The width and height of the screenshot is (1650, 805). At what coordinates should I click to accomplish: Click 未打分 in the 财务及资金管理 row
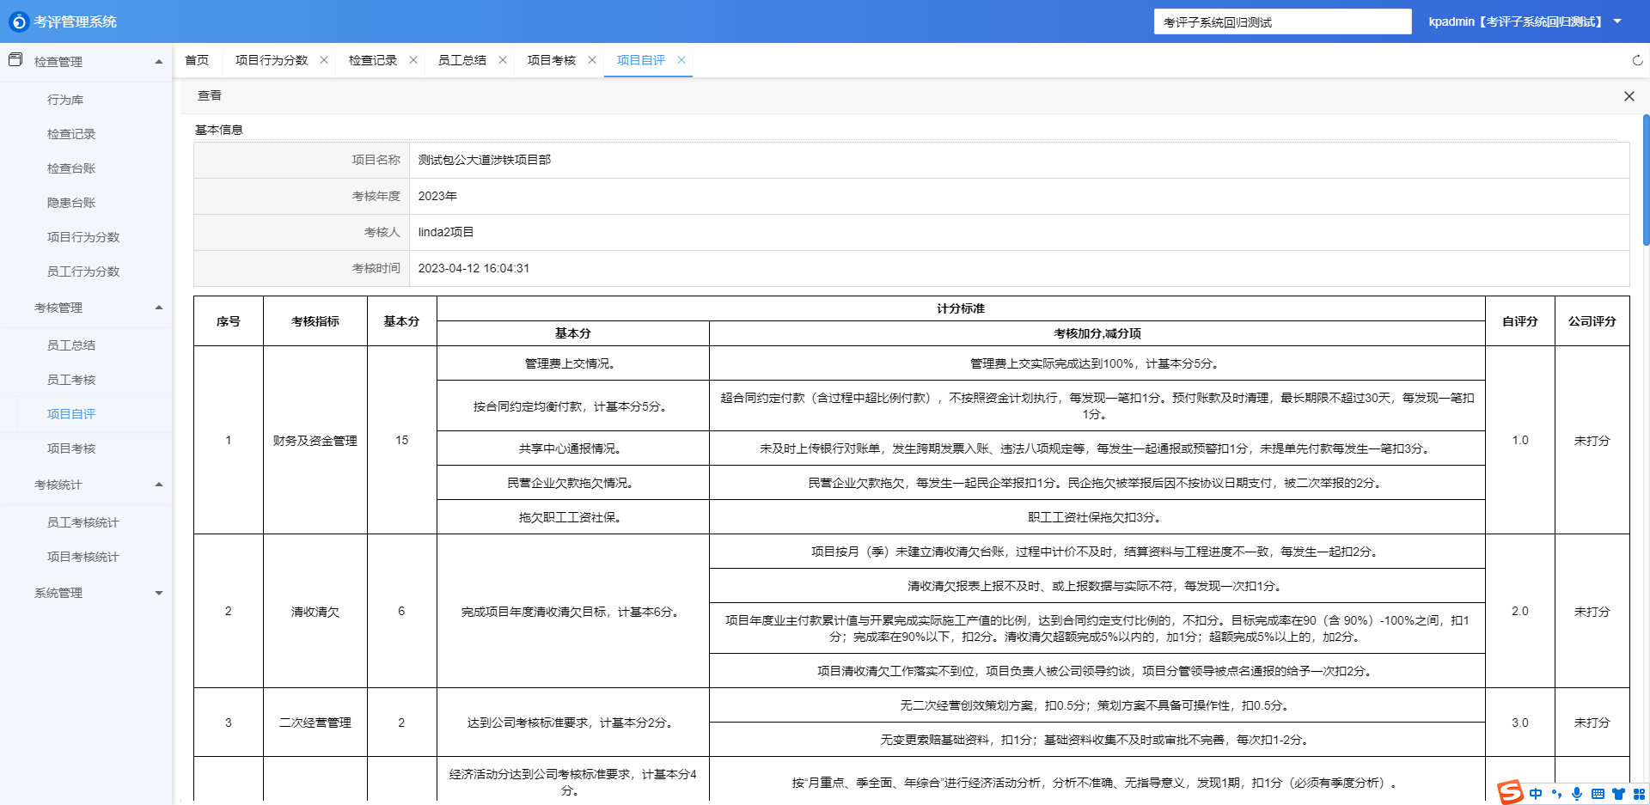click(x=1592, y=440)
